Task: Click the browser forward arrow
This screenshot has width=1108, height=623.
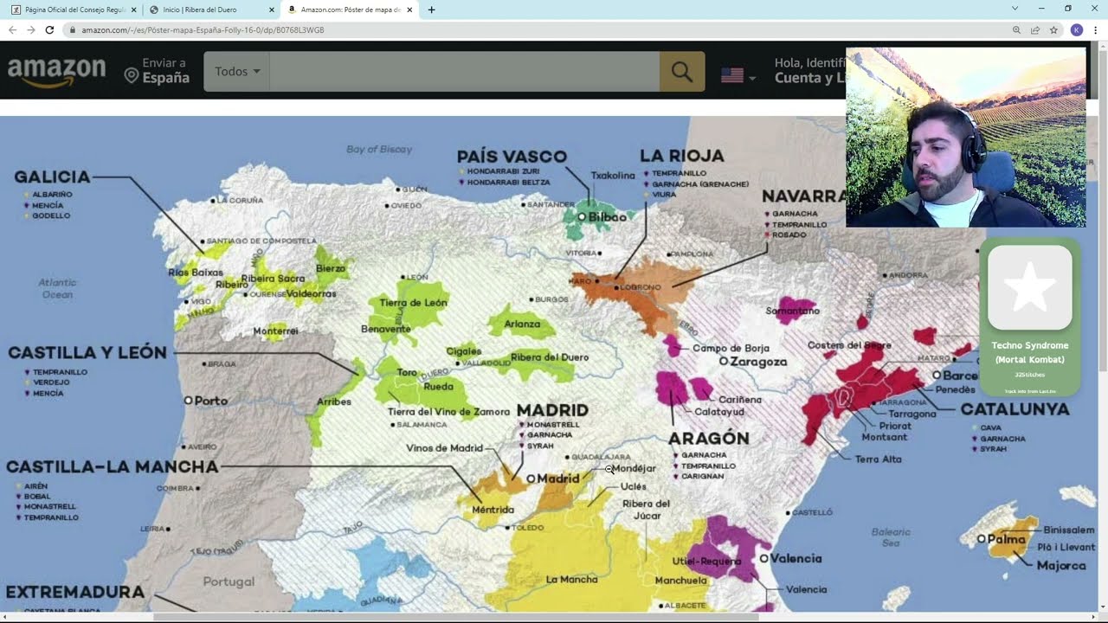Action: (31, 29)
